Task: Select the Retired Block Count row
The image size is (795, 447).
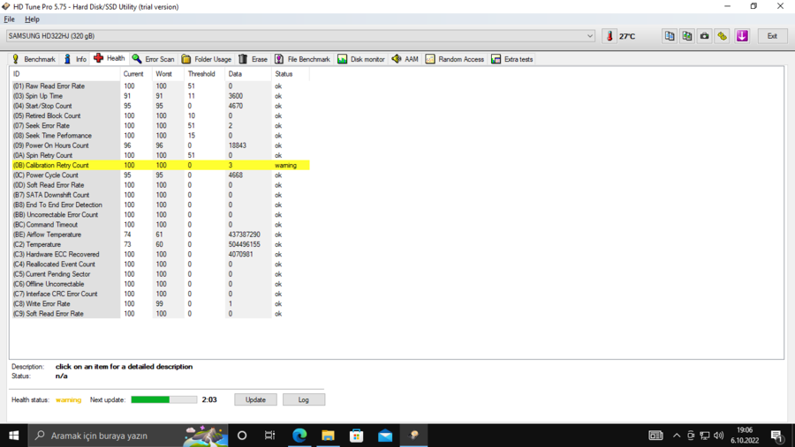Action: tap(160, 115)
